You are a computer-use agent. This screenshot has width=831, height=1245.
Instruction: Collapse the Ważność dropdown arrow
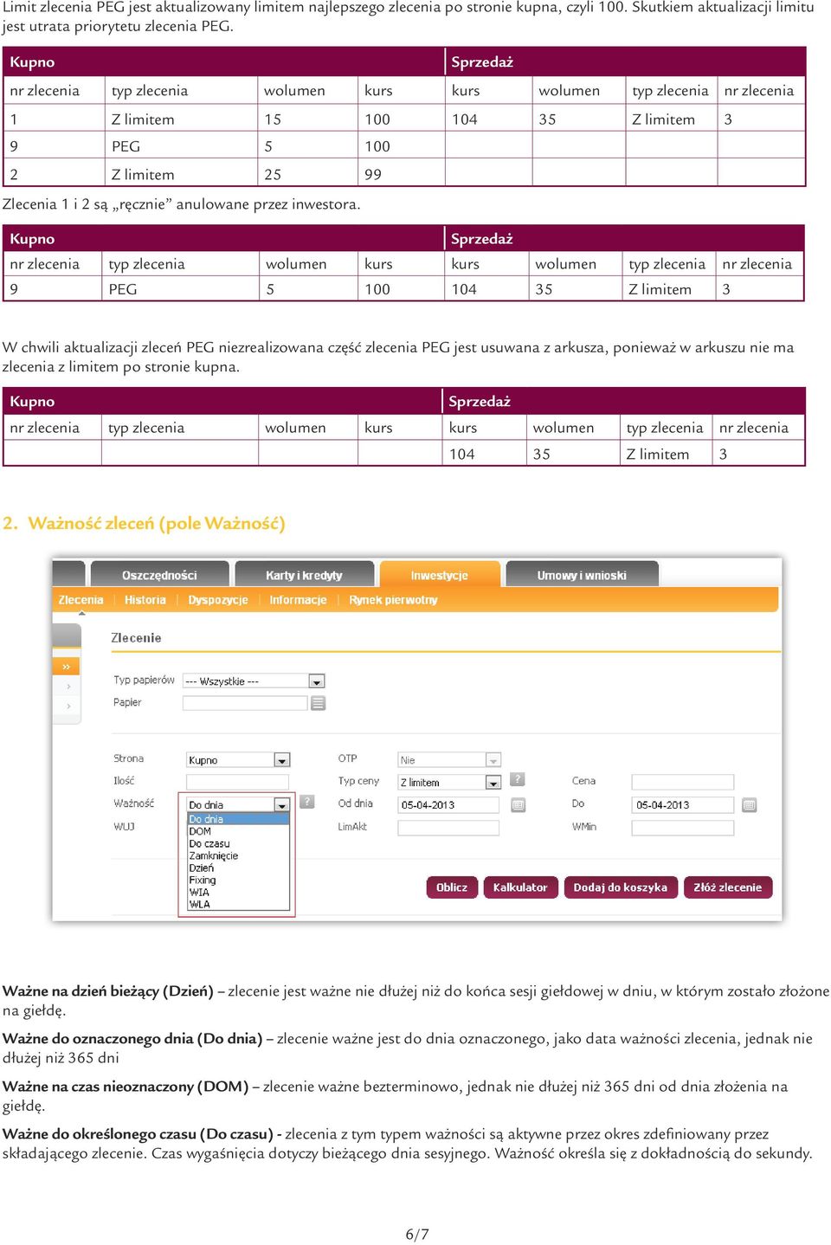coord(282,805)
